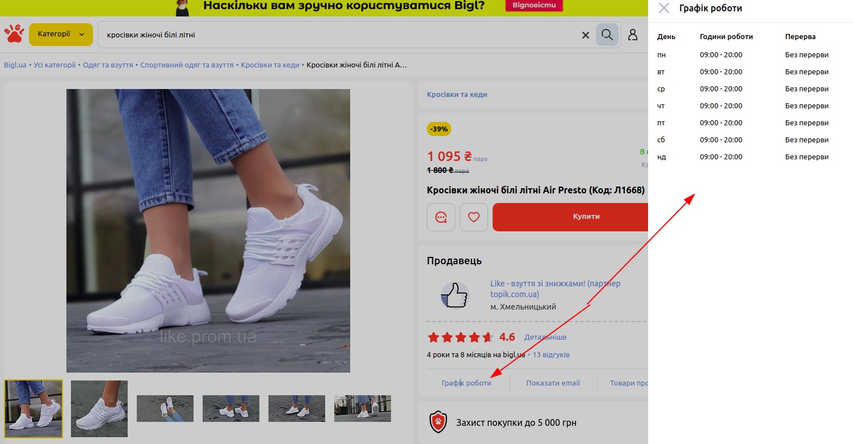Viewport: 853px width, 444px height.
Task: Click Детальніше next to rating
Action: pos(545,337)
